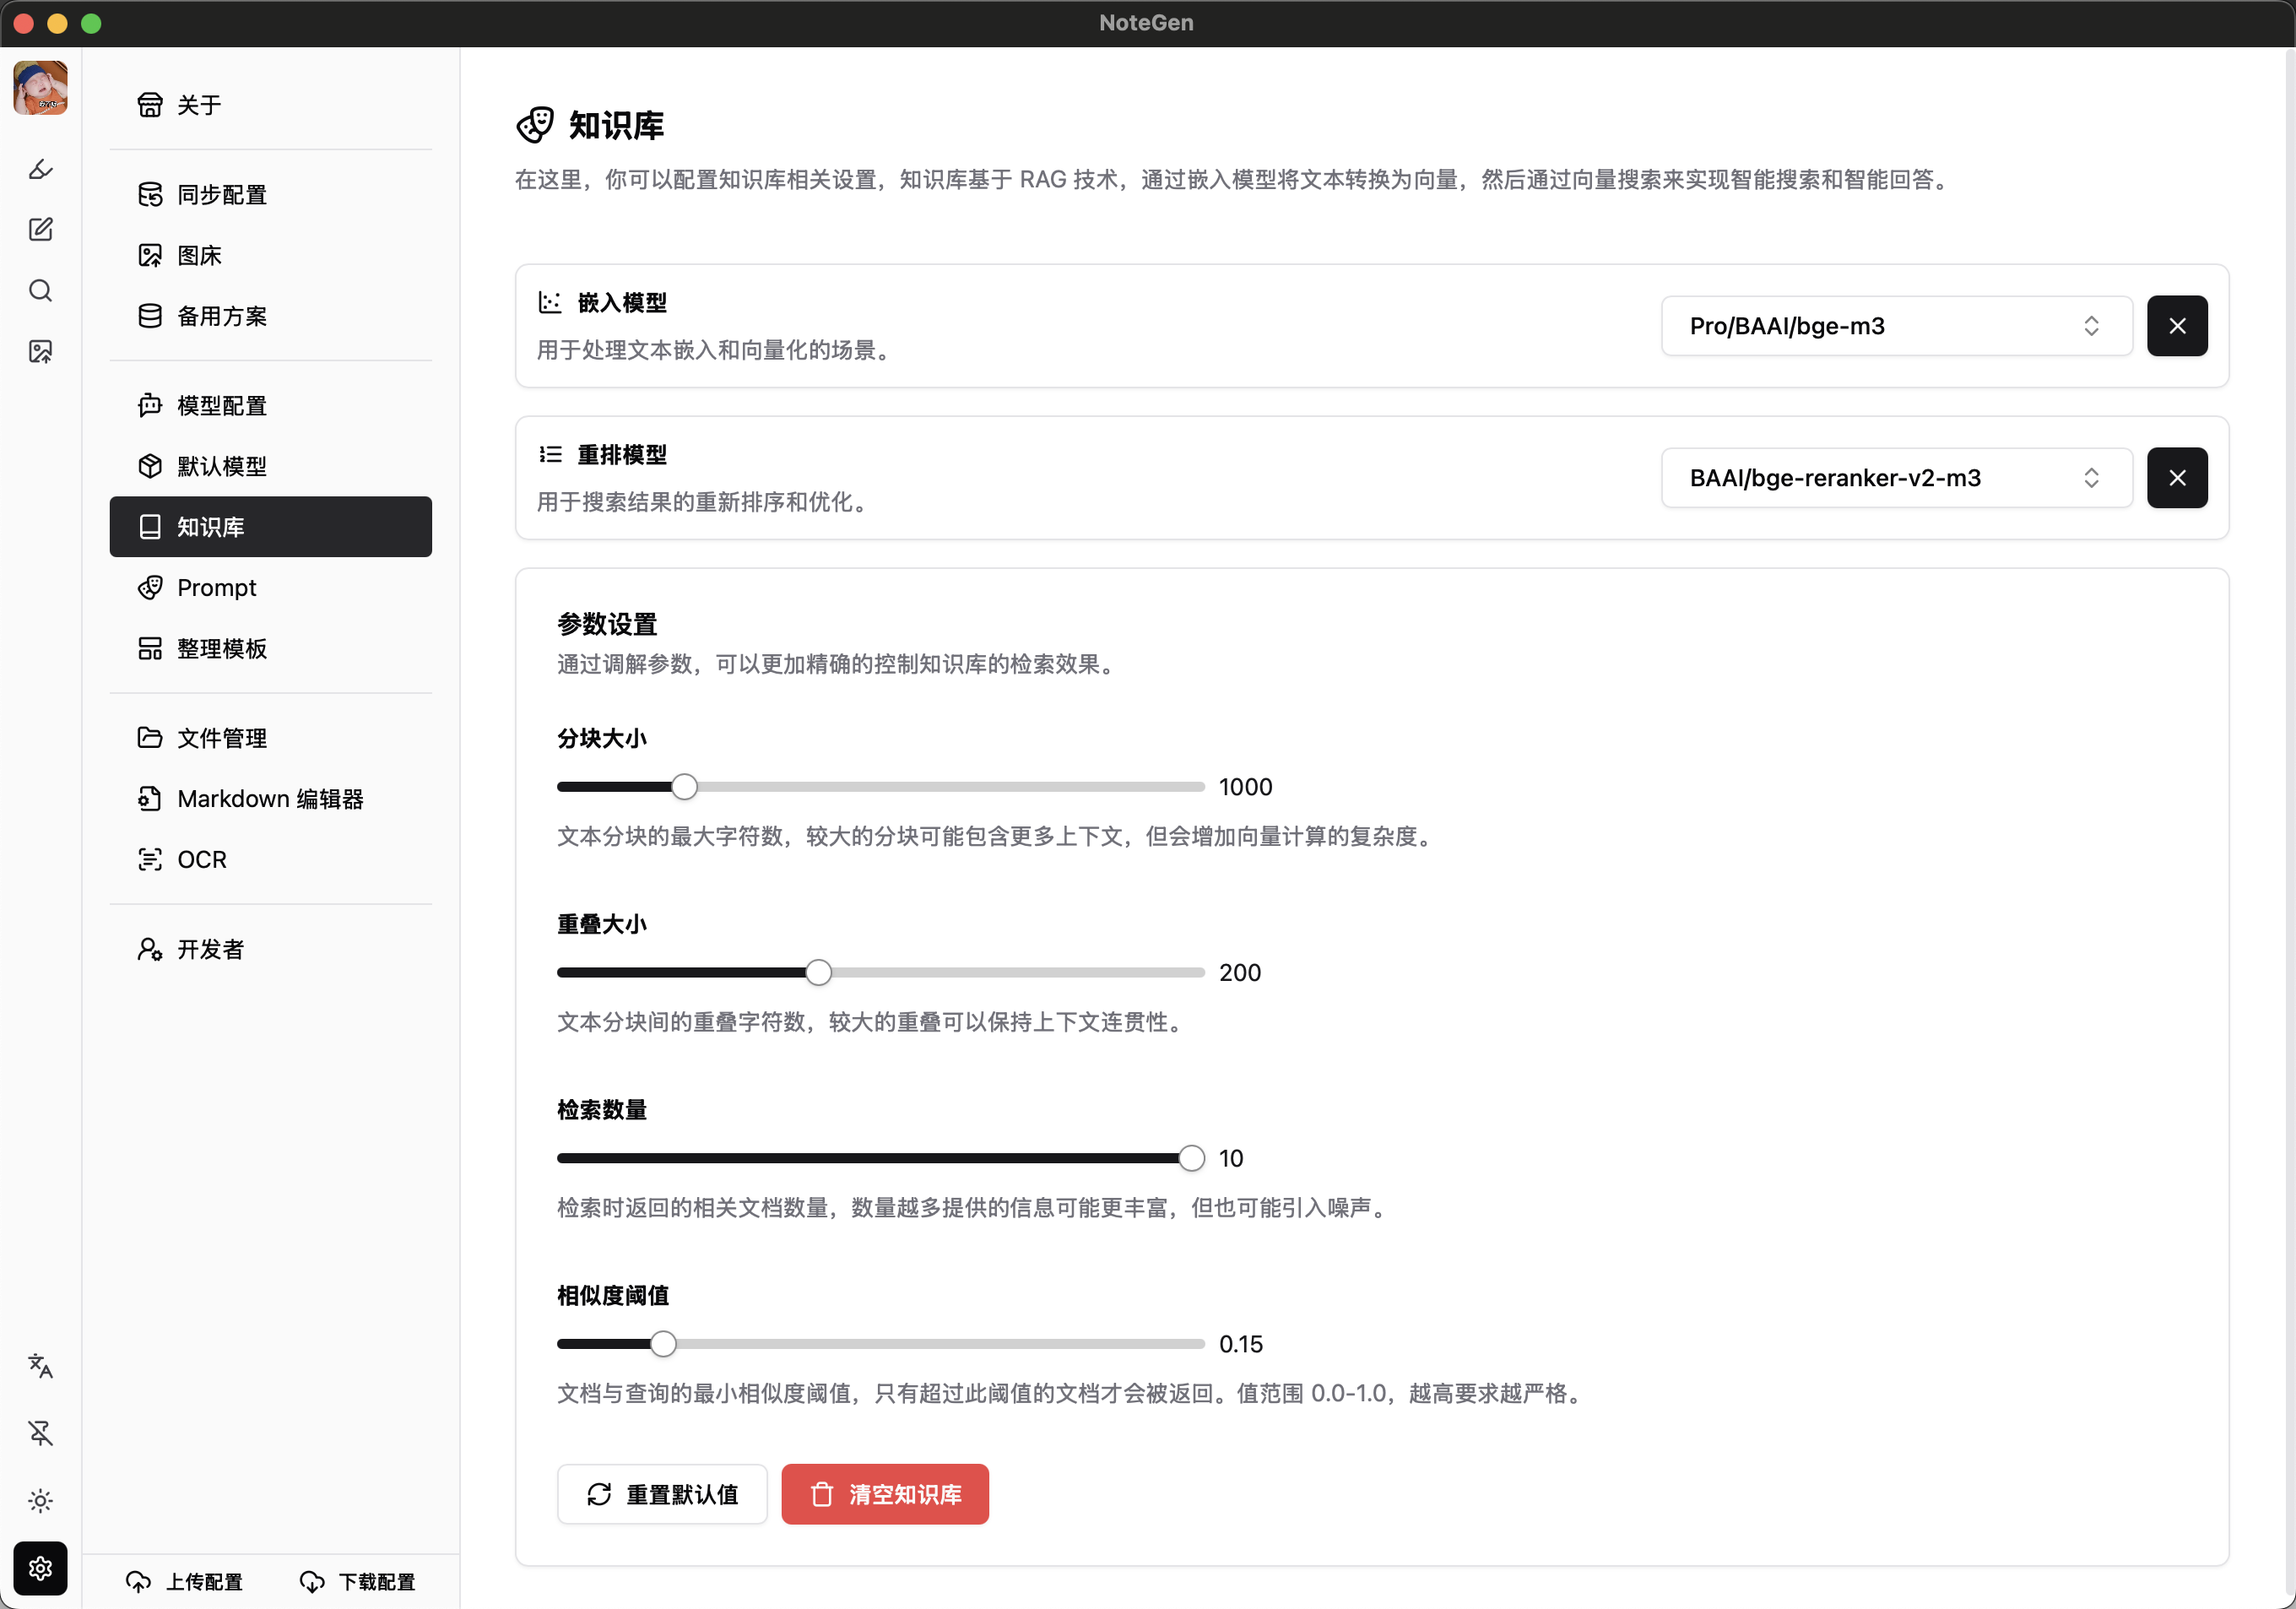Click the 整理模板 layout icon
The height and width of the screenshot is (1609, 2296).
150,649
